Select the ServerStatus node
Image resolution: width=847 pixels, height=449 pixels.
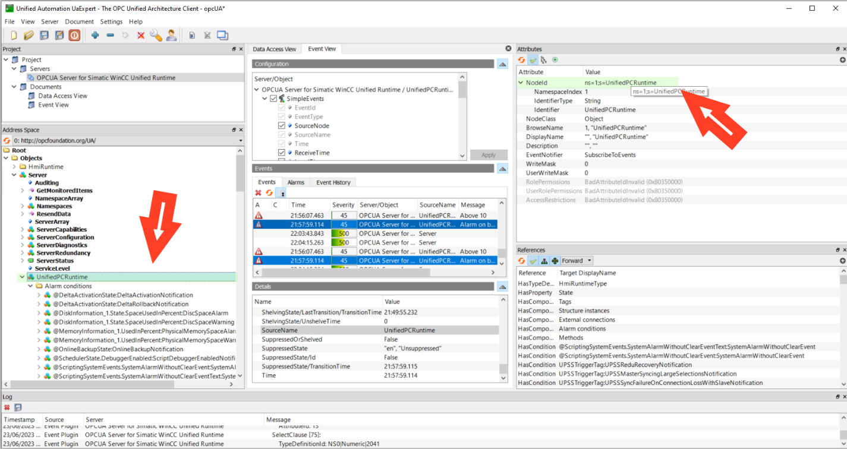(55, 261)
